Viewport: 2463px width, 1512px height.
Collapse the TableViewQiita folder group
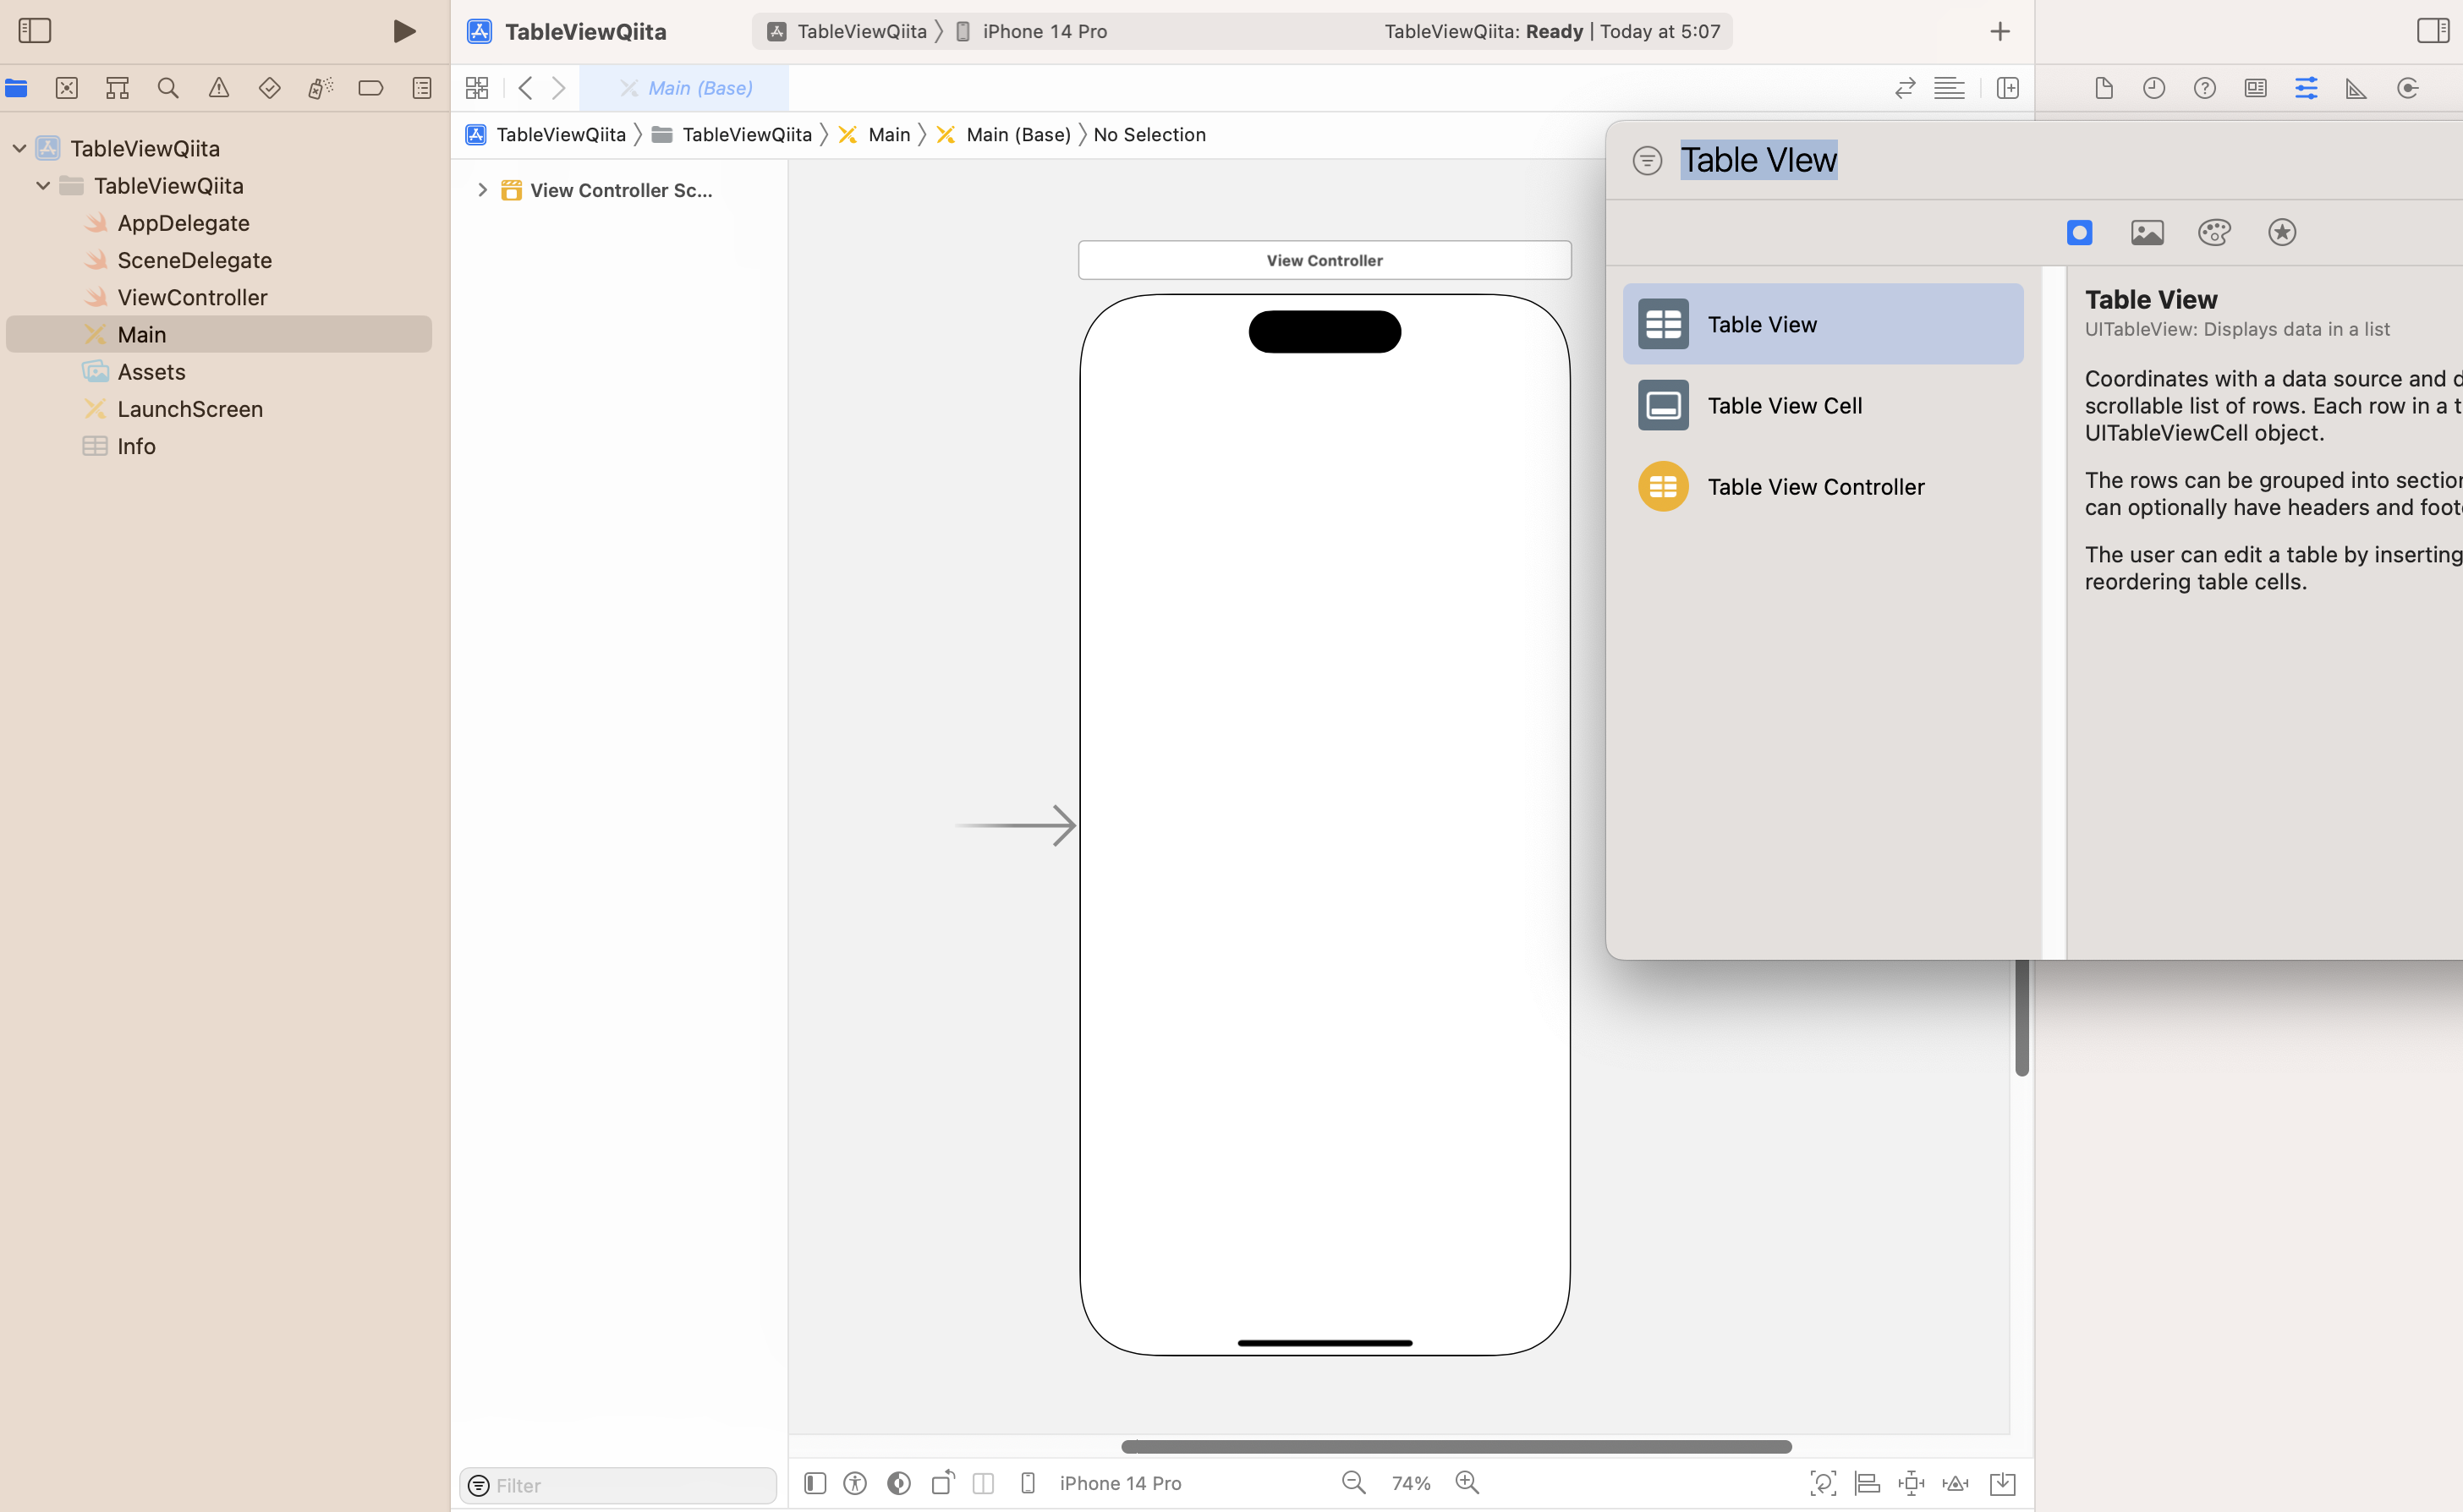pyautogui.click(x=43, y=186)
